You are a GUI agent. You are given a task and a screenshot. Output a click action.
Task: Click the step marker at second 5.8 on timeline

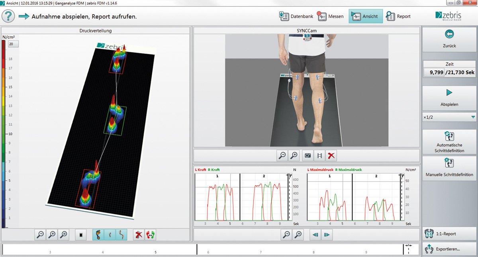197,249
